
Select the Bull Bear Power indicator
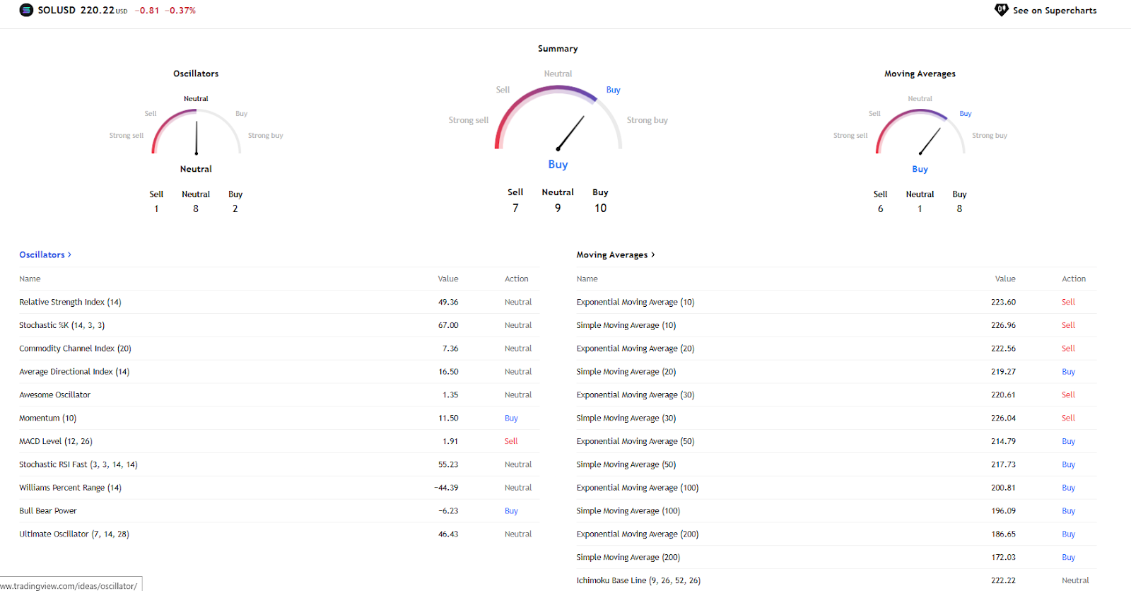point(48,511)
